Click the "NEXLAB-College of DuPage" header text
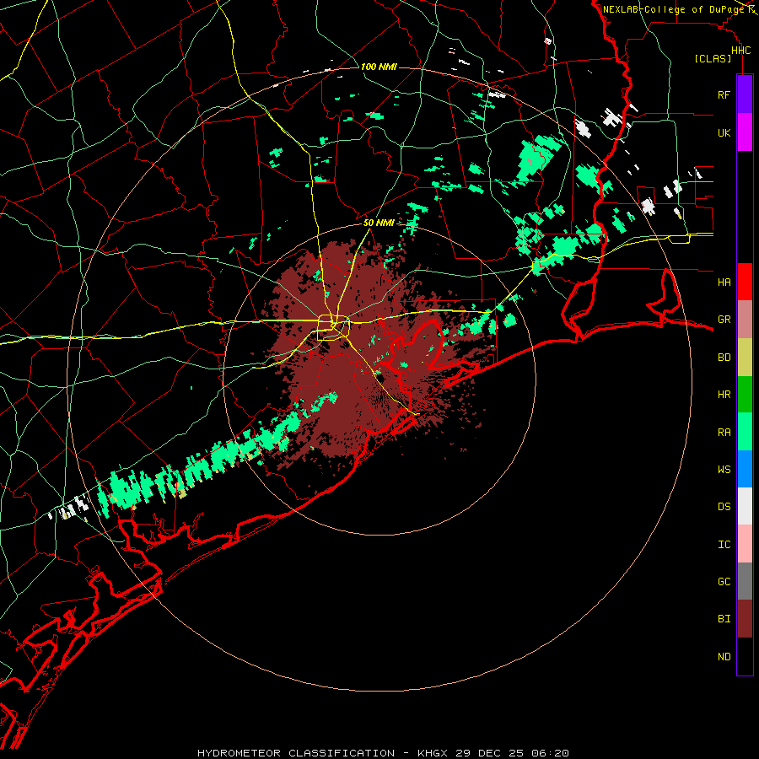 673,9
